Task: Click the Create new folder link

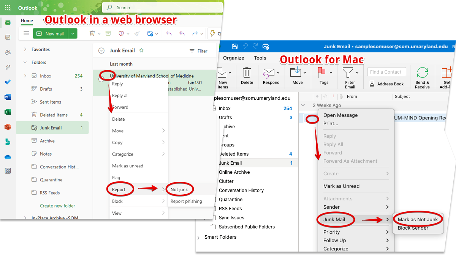Action: 57,206
